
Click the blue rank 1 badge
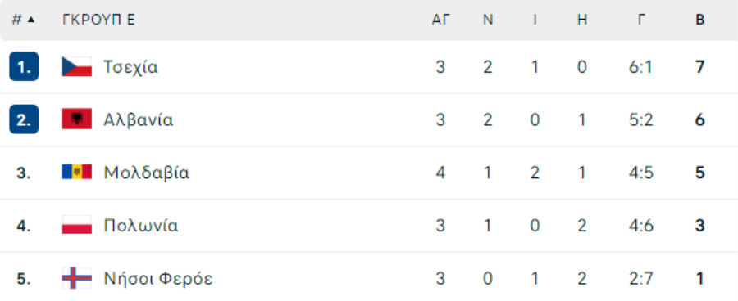point(24,67)
